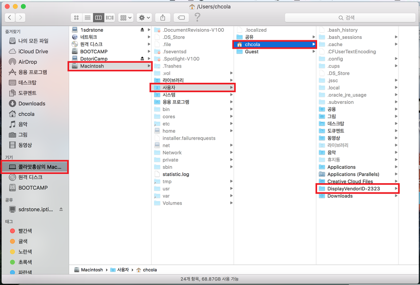Open AirDrop in the sidebar

pyautogui.click(x=27, y=62)
